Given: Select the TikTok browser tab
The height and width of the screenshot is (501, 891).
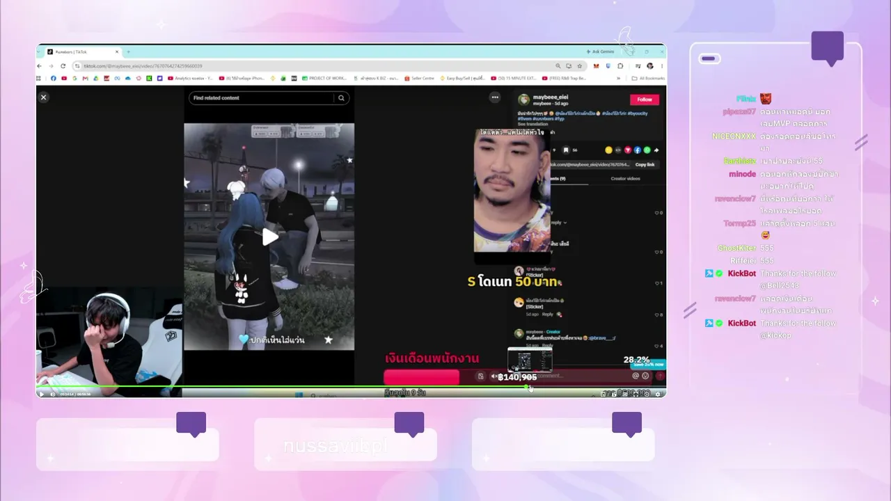Looking at the screenshot, I should pyautogui.click(x=84, y=52).
